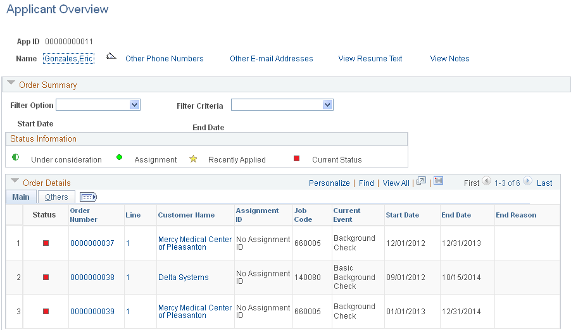Click the Find link
Screen dimensions: 571x330
point(367,183)
